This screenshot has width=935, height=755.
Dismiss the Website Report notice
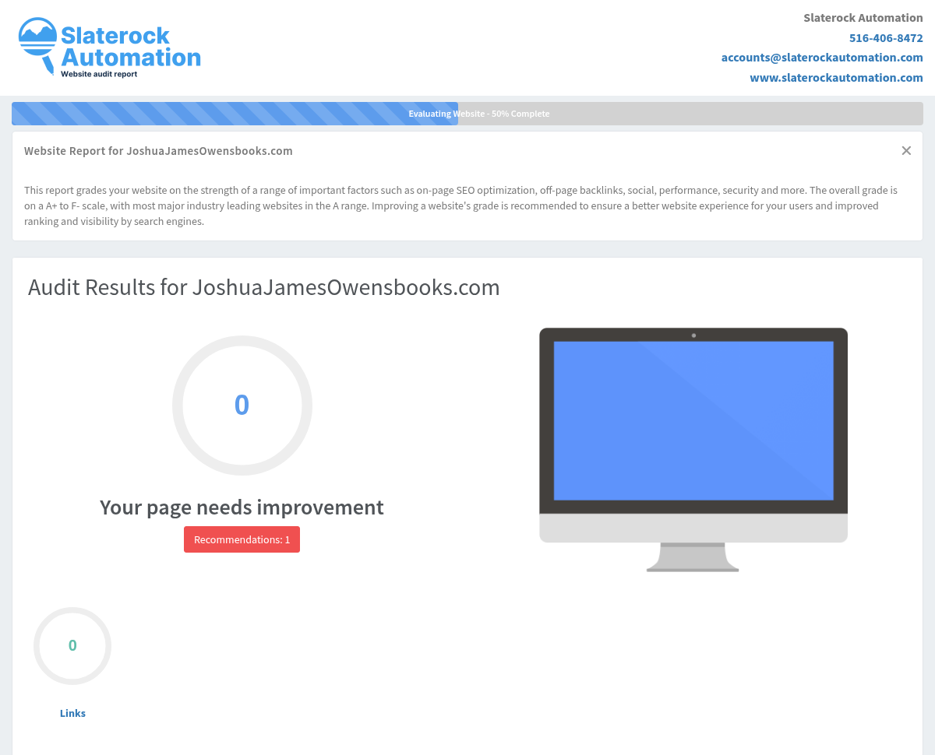pyautogui.click(x=906, y=150)
